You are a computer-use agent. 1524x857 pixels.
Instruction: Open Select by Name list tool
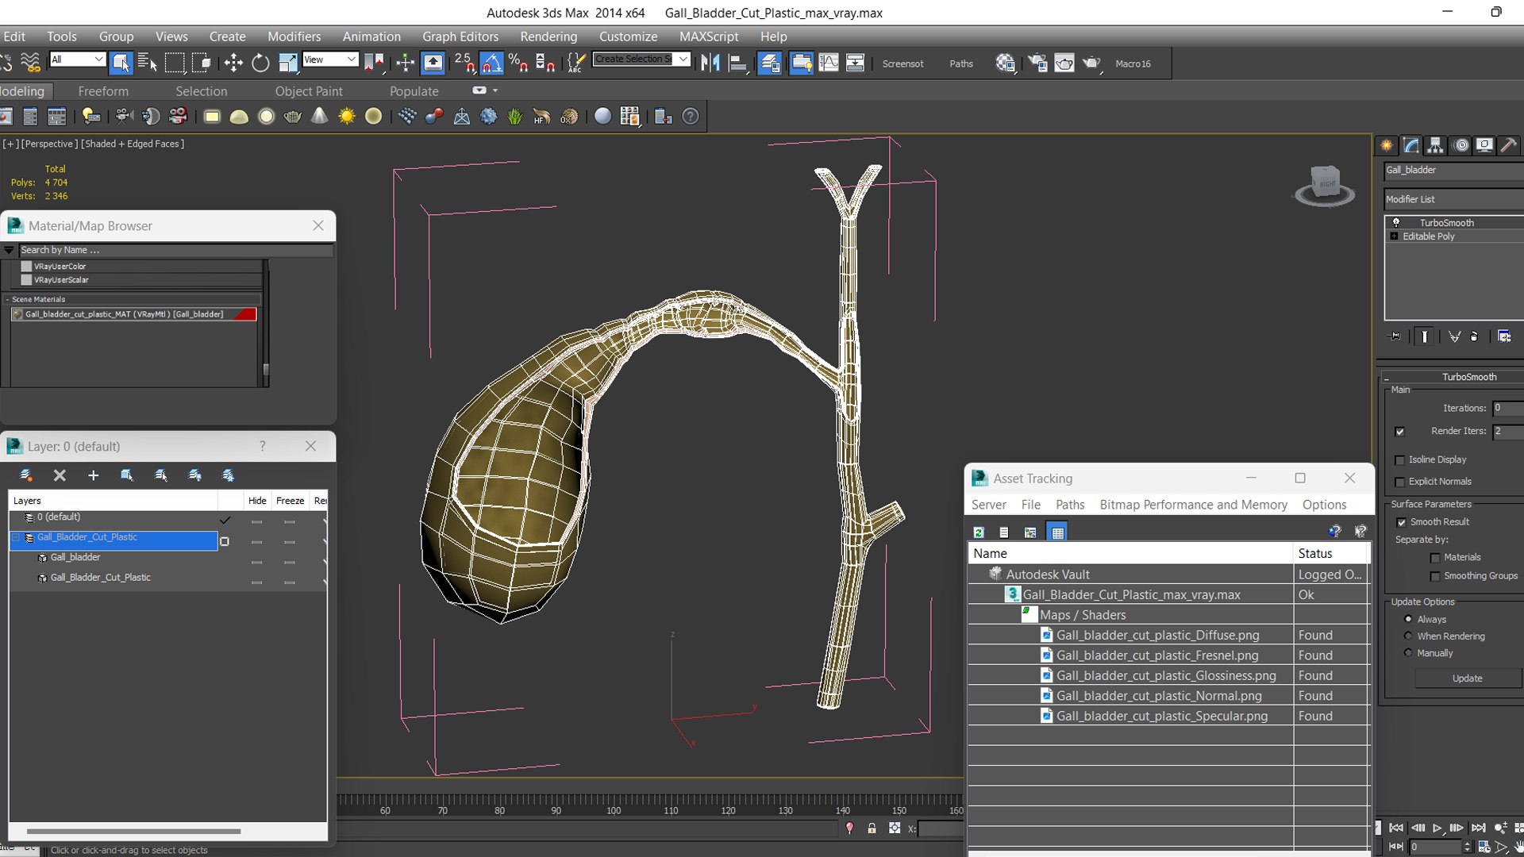click(x=148, y=63)
